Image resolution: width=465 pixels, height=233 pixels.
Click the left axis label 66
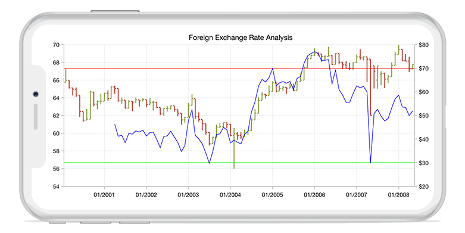click(x=57, y=80)
